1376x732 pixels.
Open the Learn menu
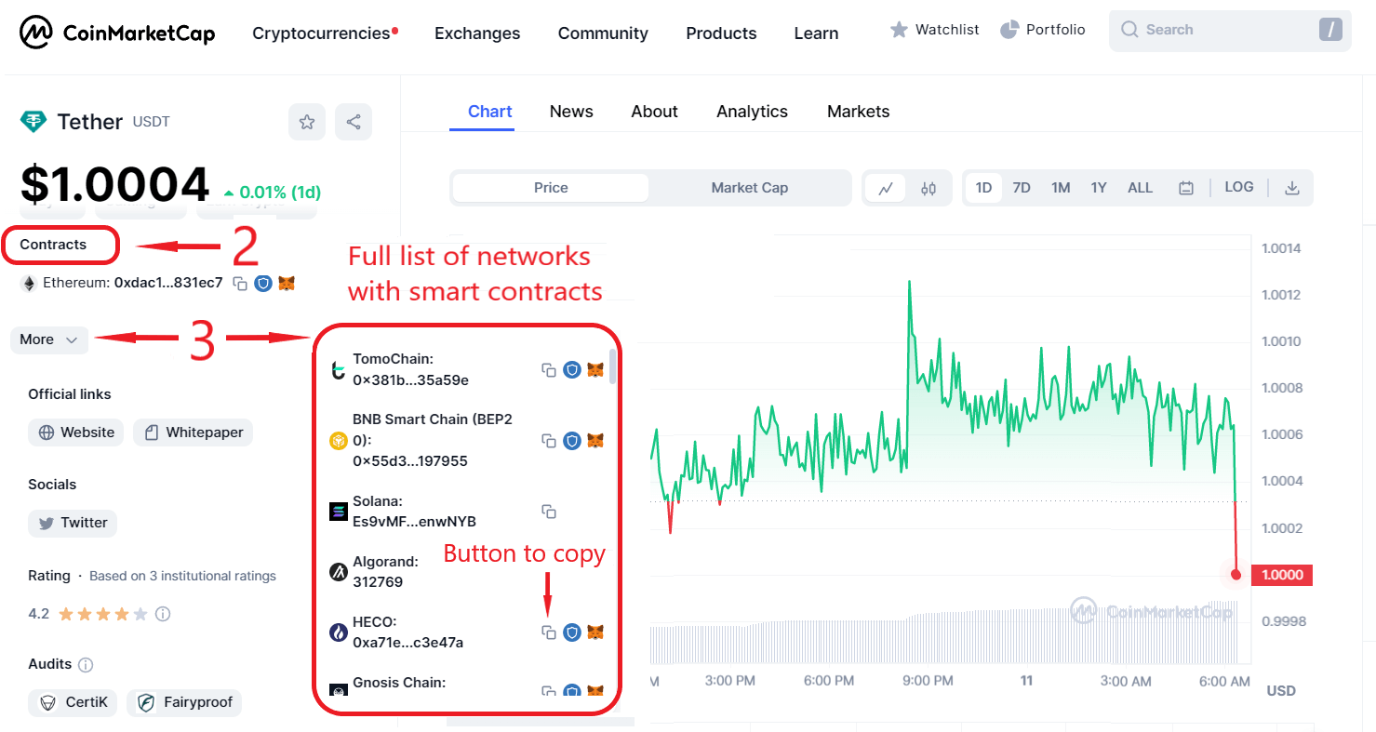pos(816,33)
